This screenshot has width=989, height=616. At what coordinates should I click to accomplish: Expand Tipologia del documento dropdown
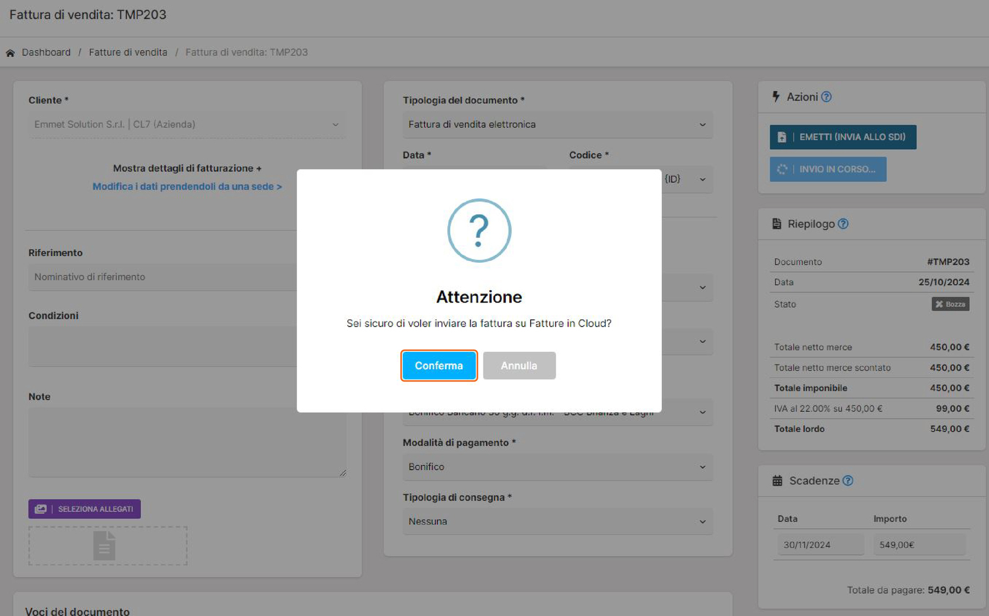point(557,124)
